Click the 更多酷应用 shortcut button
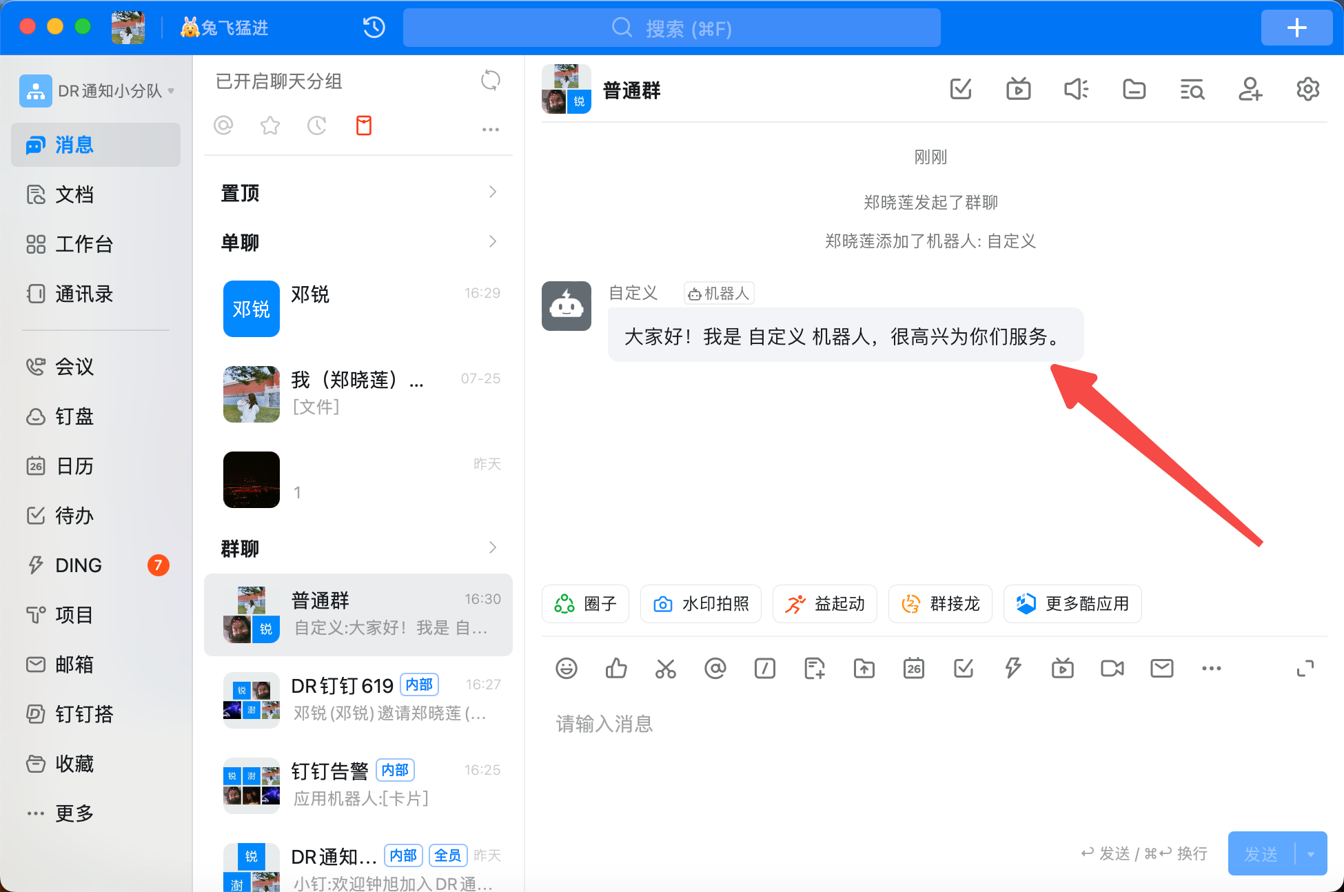 pyautogui.click(x=1072, y=604)
